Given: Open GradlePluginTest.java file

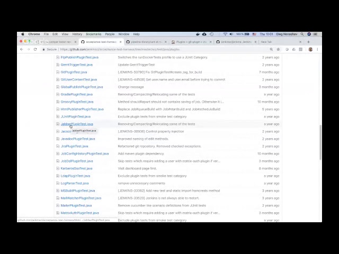Looking at the screenshot, I should point(76,94).
